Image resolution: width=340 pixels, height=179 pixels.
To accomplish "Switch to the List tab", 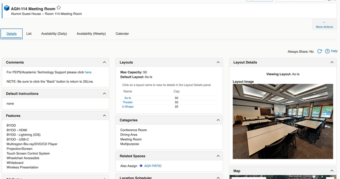I will click(29, 34).
